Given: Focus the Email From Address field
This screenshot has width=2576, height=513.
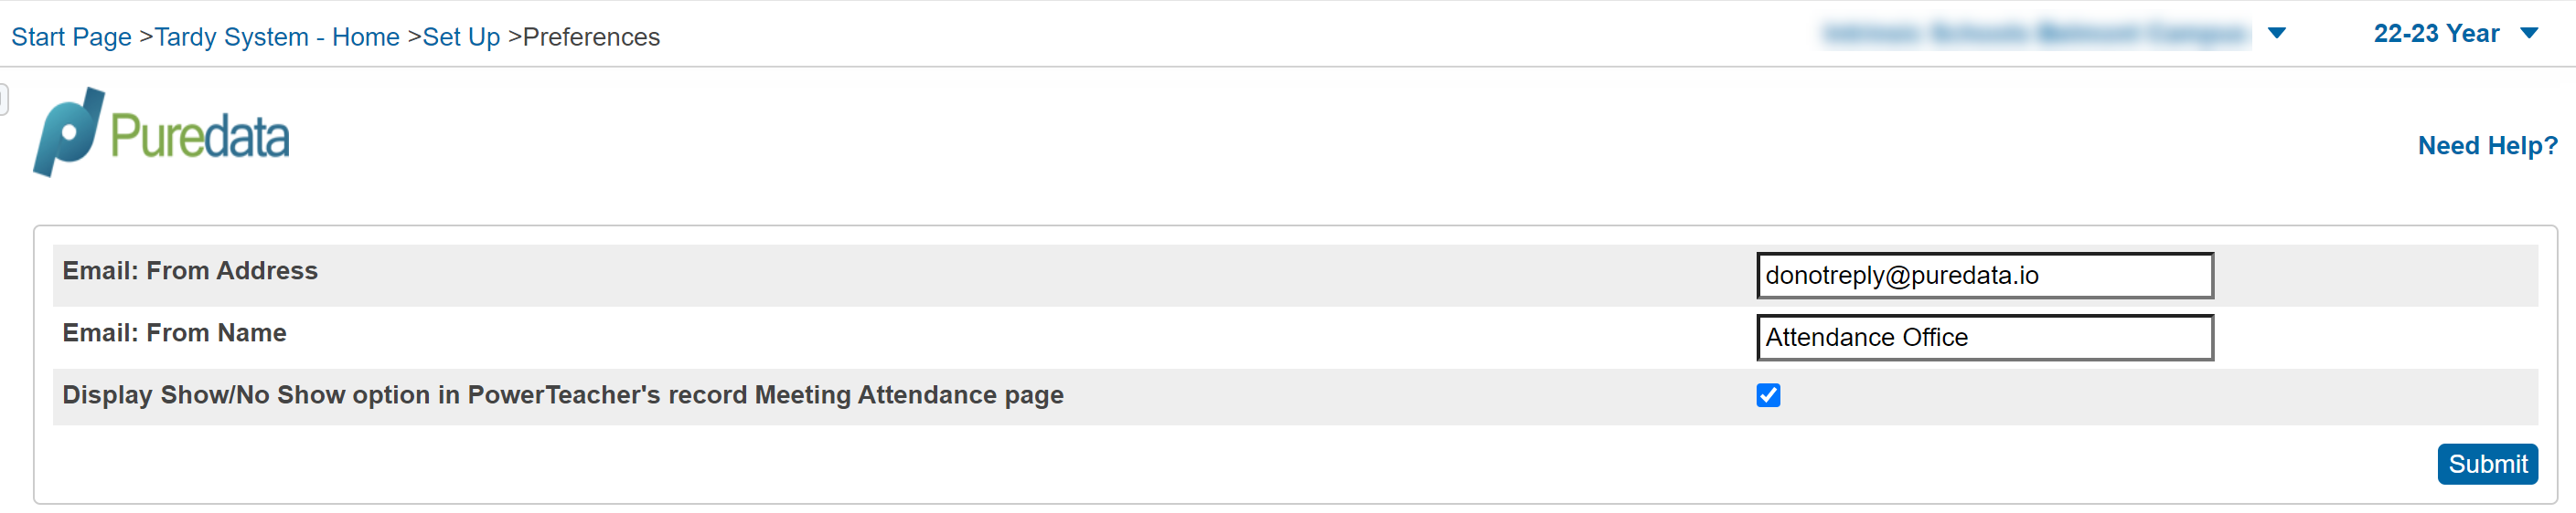Looking at the screenshot, I should [1984, 276].
